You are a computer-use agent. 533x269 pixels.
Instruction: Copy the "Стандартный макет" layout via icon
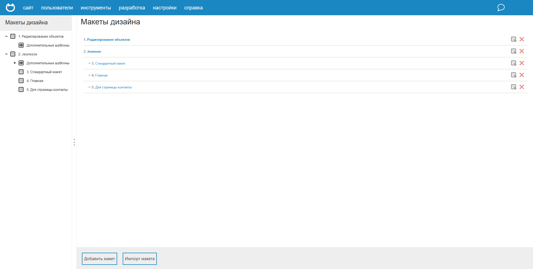pyautogui.click(x=514, y=63)
